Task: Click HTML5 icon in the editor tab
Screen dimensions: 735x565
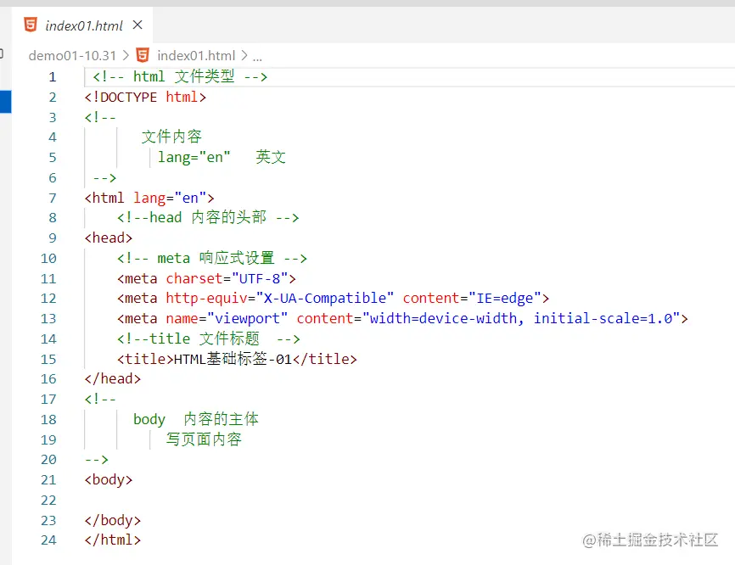Action: tap(31, 25)
